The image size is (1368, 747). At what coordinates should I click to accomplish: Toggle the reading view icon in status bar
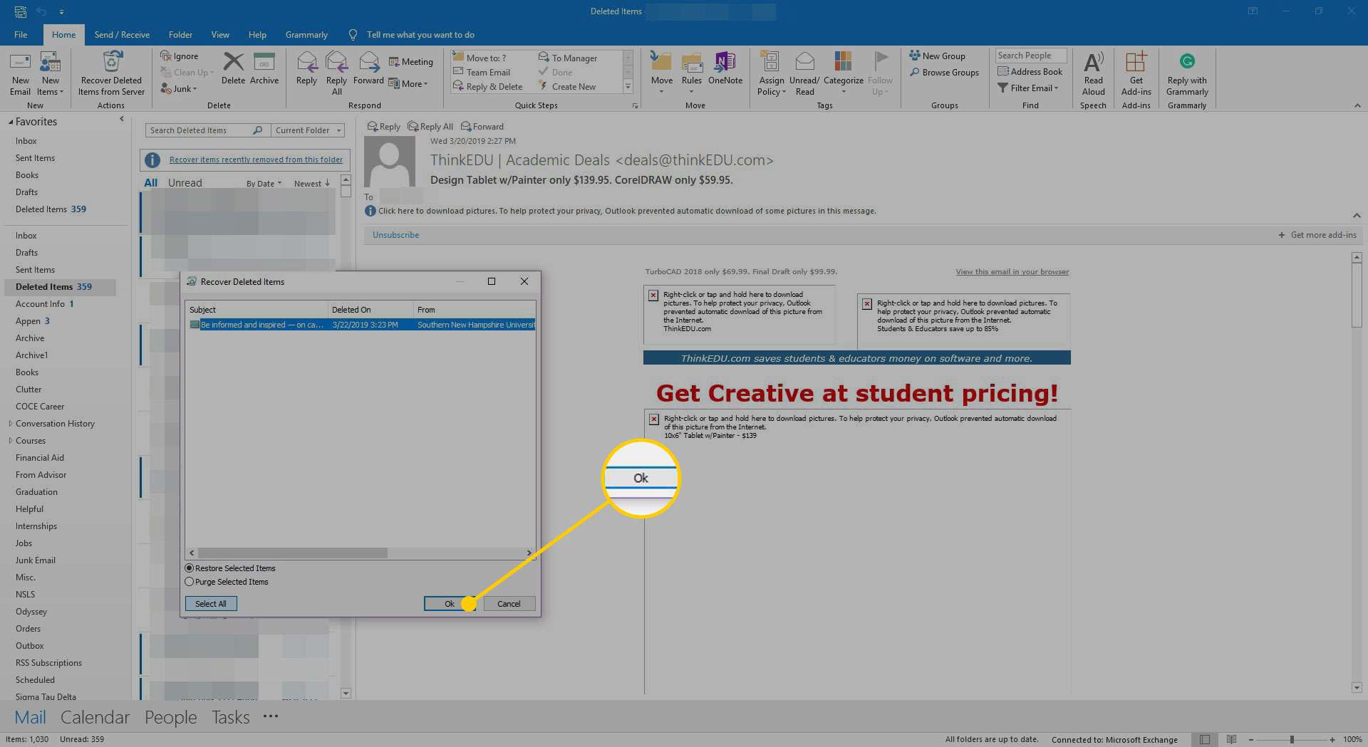(x=1231, y=739)
